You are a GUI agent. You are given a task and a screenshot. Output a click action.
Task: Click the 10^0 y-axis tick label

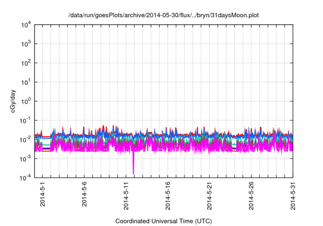coord(26,101)
